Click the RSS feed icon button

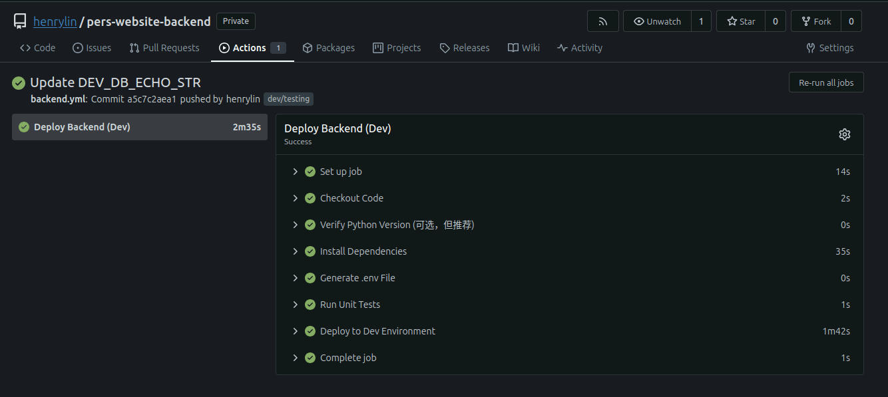[602, 21]
